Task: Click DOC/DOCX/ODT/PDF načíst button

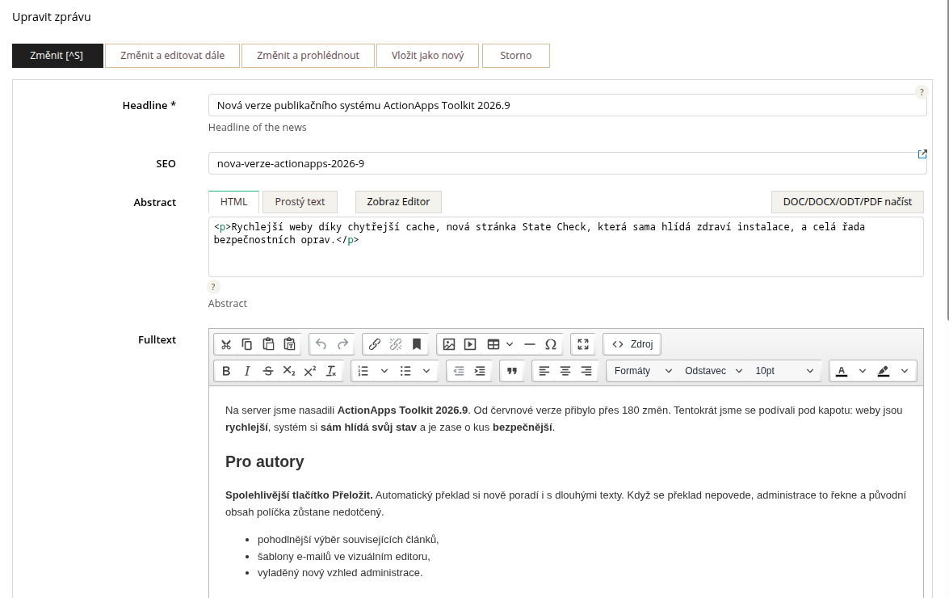Action: tap(847, 202)
